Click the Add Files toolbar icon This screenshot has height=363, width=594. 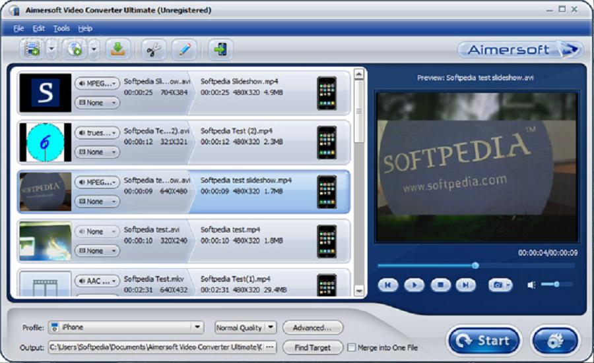[x=32, y=49]
